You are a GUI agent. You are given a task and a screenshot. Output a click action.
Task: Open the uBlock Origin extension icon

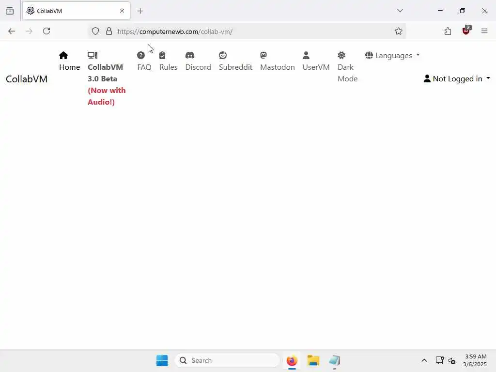(466, 31)
